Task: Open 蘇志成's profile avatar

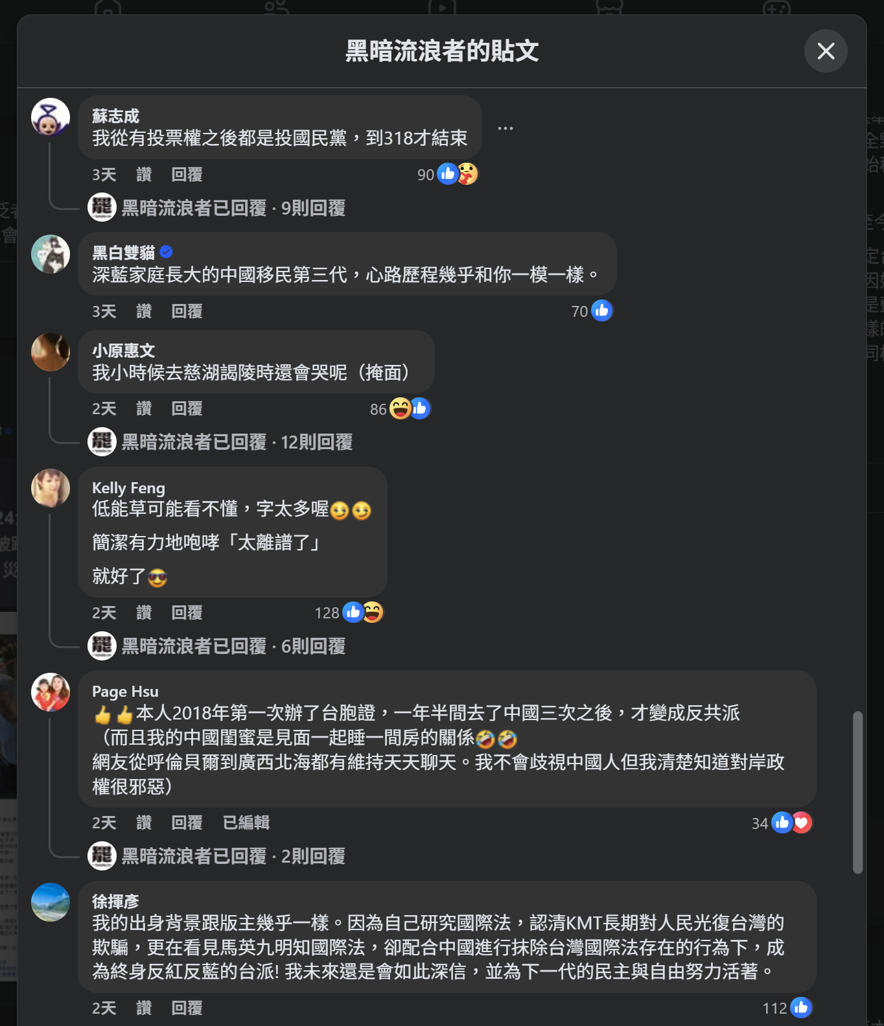Action: pos(51,117)
